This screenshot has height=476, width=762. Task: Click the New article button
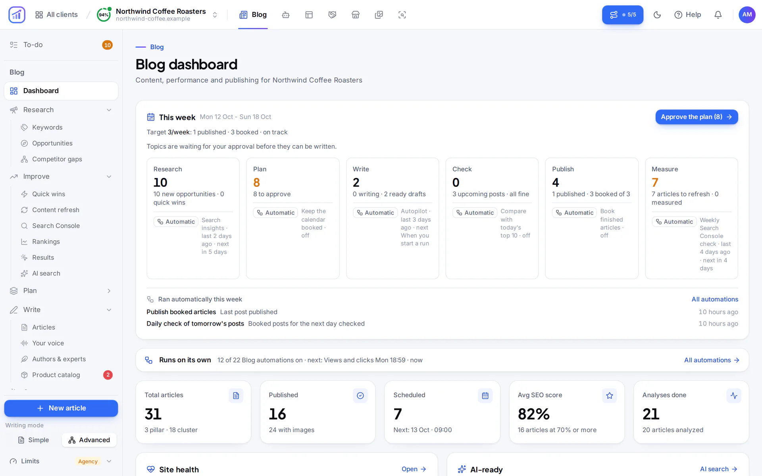61,408
